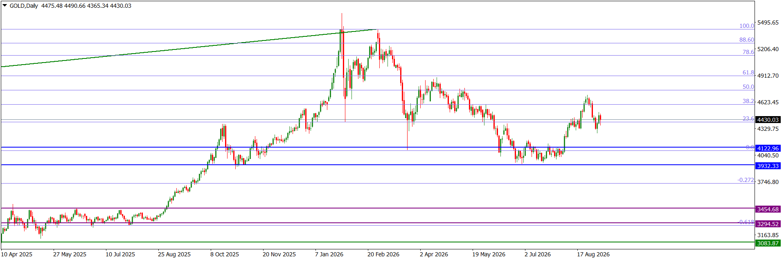784x260 pixels.
Task: Click the purple price label 3294.52
Action: 768,224
